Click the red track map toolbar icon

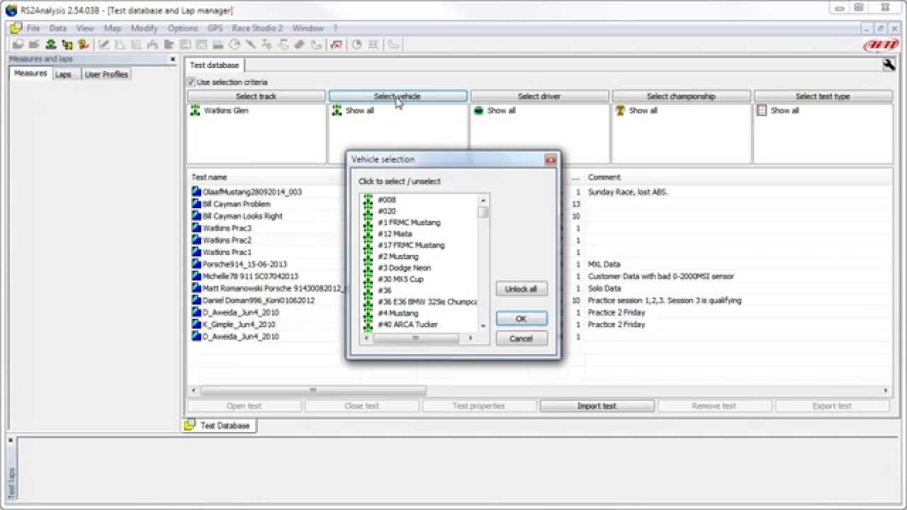pos(337,44)
